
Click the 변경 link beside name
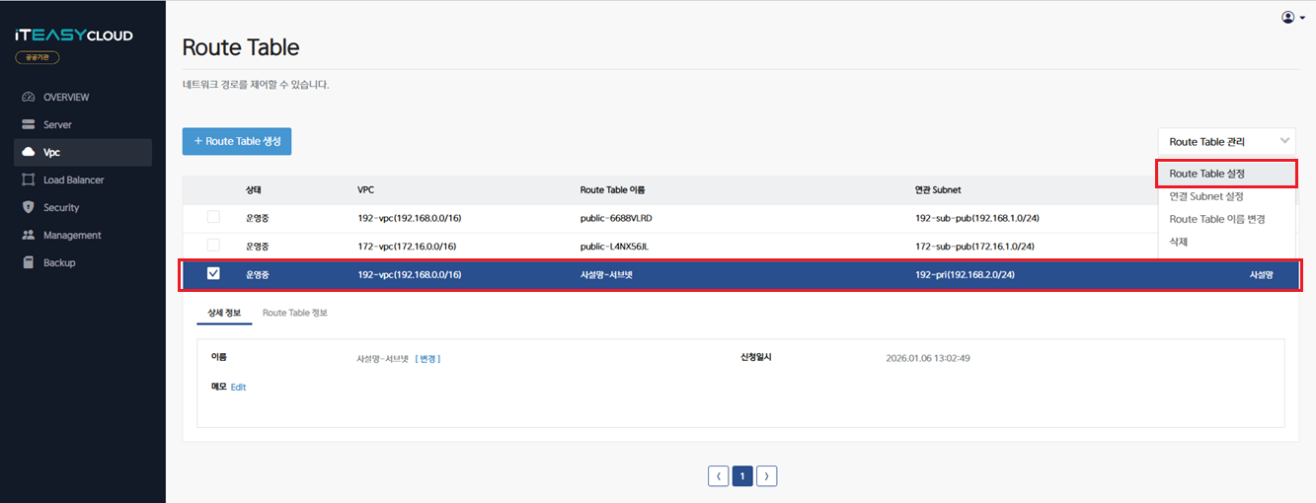427,359
